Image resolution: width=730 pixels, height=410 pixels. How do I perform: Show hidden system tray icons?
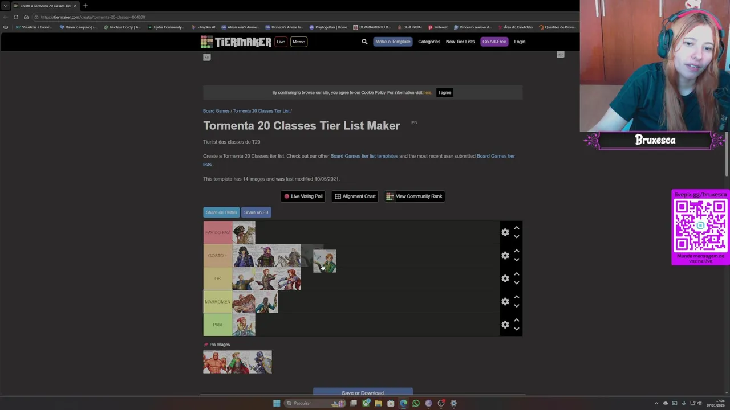(x=656, y=403)
